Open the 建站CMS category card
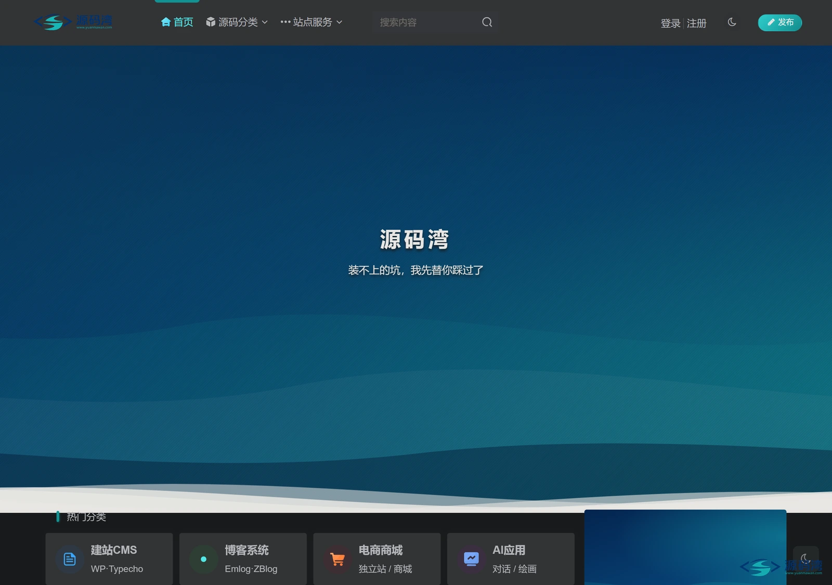Viewport: 832px width, 585px height. tap(109, 559)
